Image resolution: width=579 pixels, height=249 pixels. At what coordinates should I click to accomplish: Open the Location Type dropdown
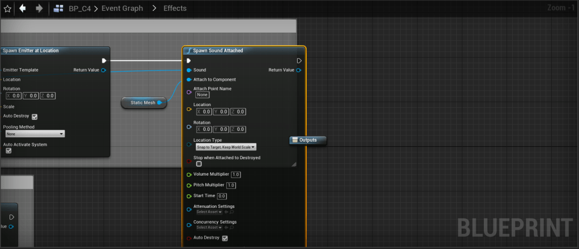coord(226,147)
